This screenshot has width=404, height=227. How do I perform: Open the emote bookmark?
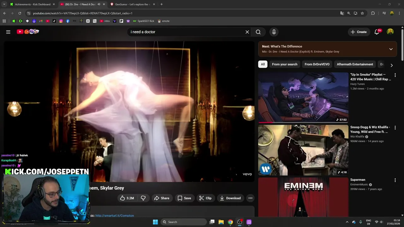pyautogui.click(x=163, y=21)
